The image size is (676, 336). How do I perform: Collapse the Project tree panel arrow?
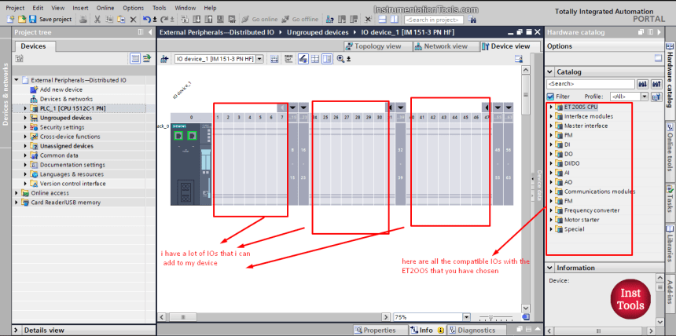pyautogui.click(x=149, y=32)
